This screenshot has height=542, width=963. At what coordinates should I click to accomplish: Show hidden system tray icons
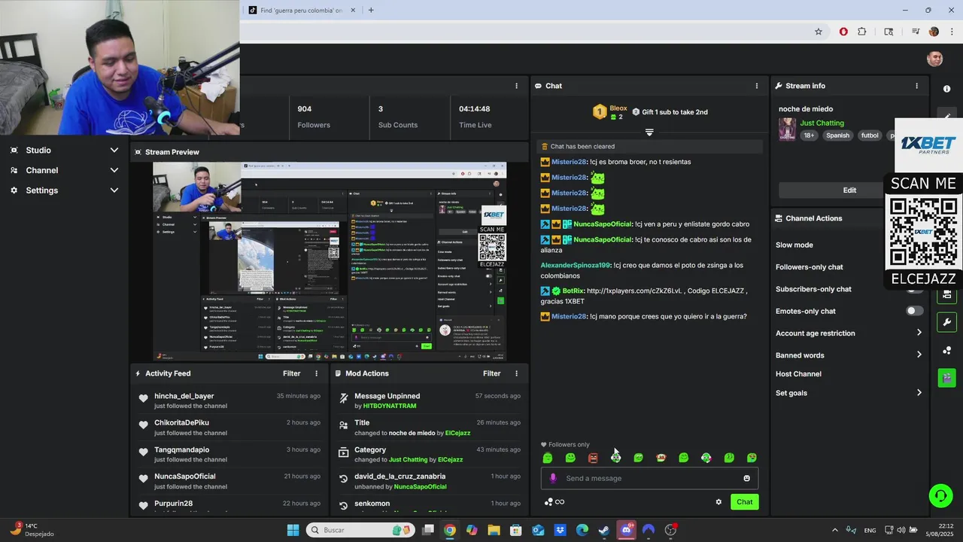point(834,530)
